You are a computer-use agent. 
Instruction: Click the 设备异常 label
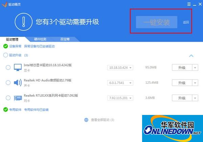coord(15,46)
